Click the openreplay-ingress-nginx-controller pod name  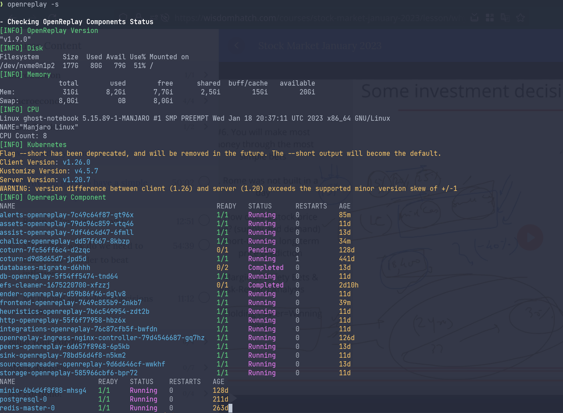pyautogui.click(x=102, y=338)
